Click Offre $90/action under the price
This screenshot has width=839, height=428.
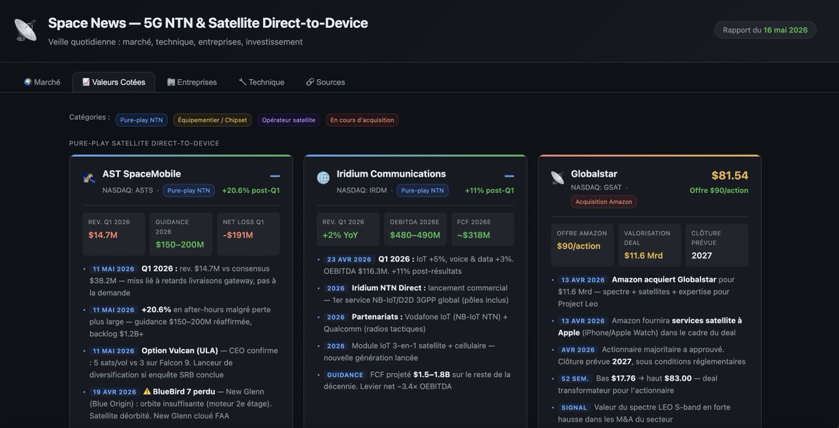pos(719,190)
